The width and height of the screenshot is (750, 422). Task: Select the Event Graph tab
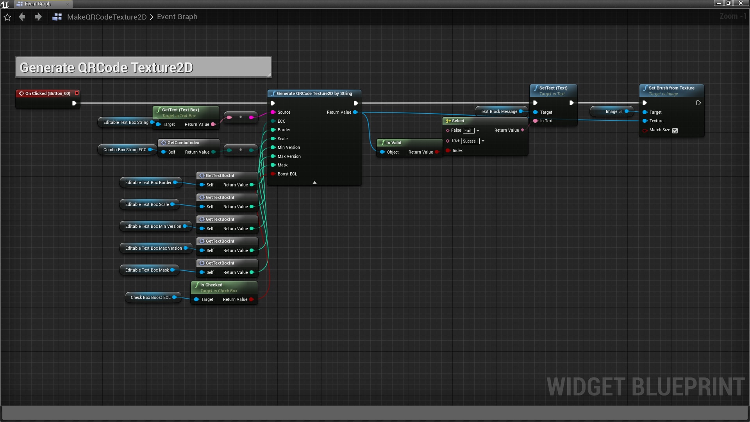point(38,4)
